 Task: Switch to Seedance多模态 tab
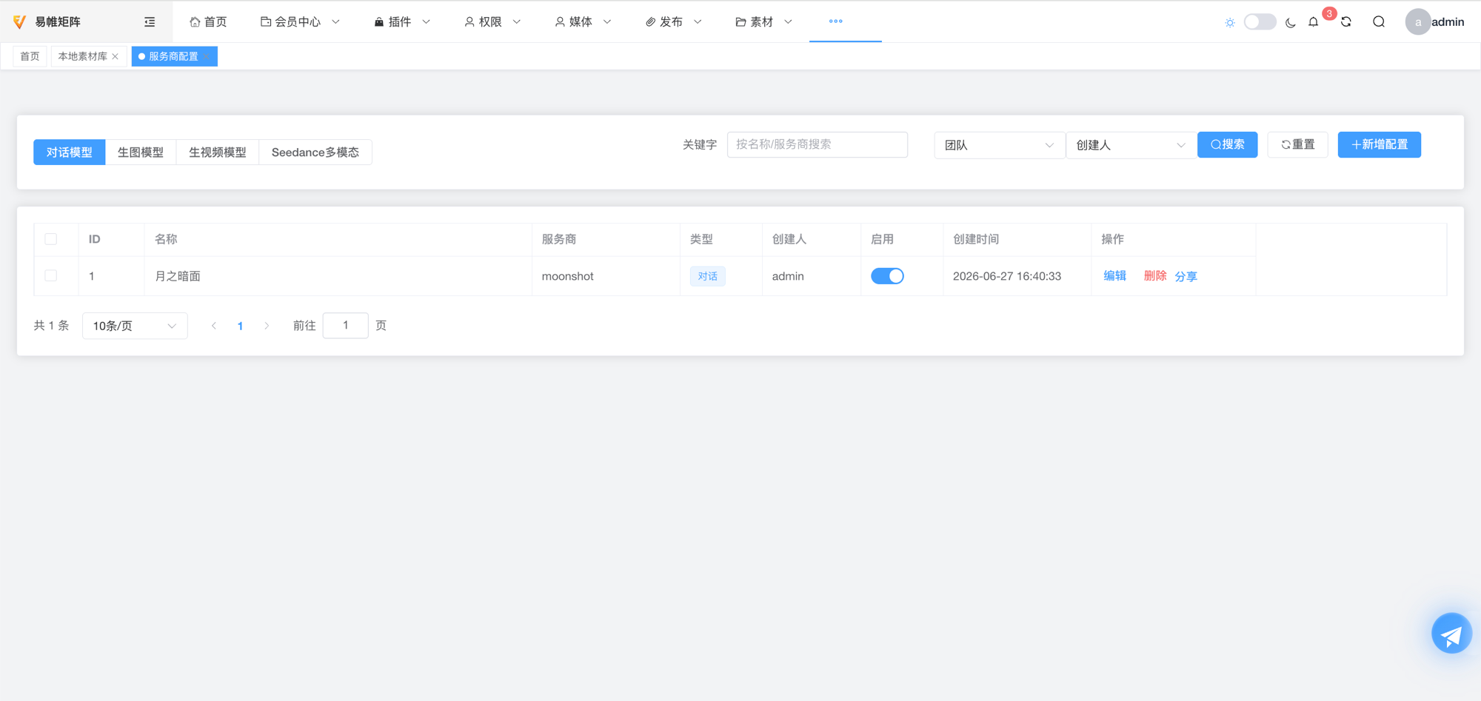pos(315,152)
